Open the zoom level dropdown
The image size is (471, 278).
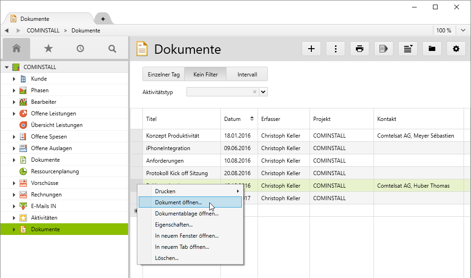(x=463, y=31)
